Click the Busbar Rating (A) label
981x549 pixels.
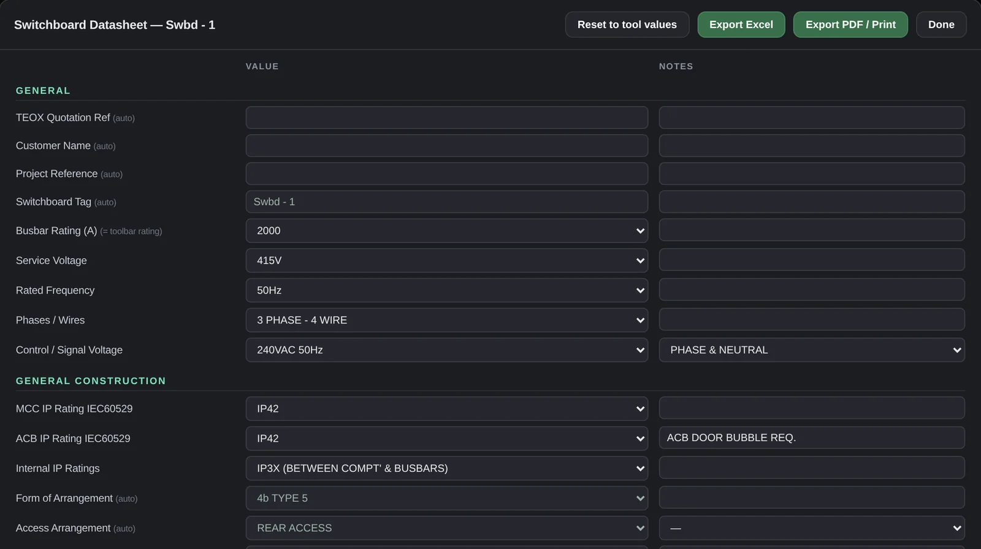[x=56, y=231]
